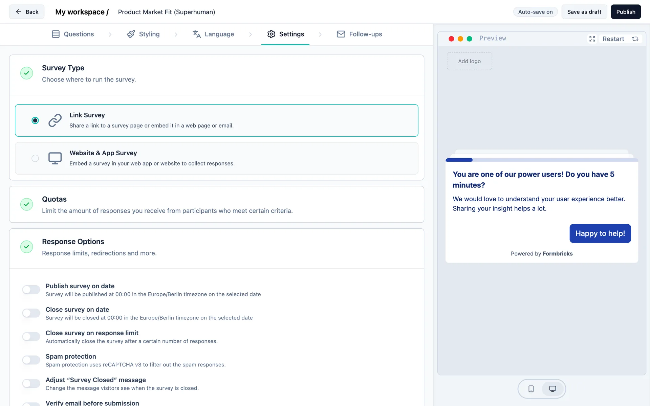Screen dimensions: 650x406
Task: Collapse the Response Options section
Action: coord(217,248)
